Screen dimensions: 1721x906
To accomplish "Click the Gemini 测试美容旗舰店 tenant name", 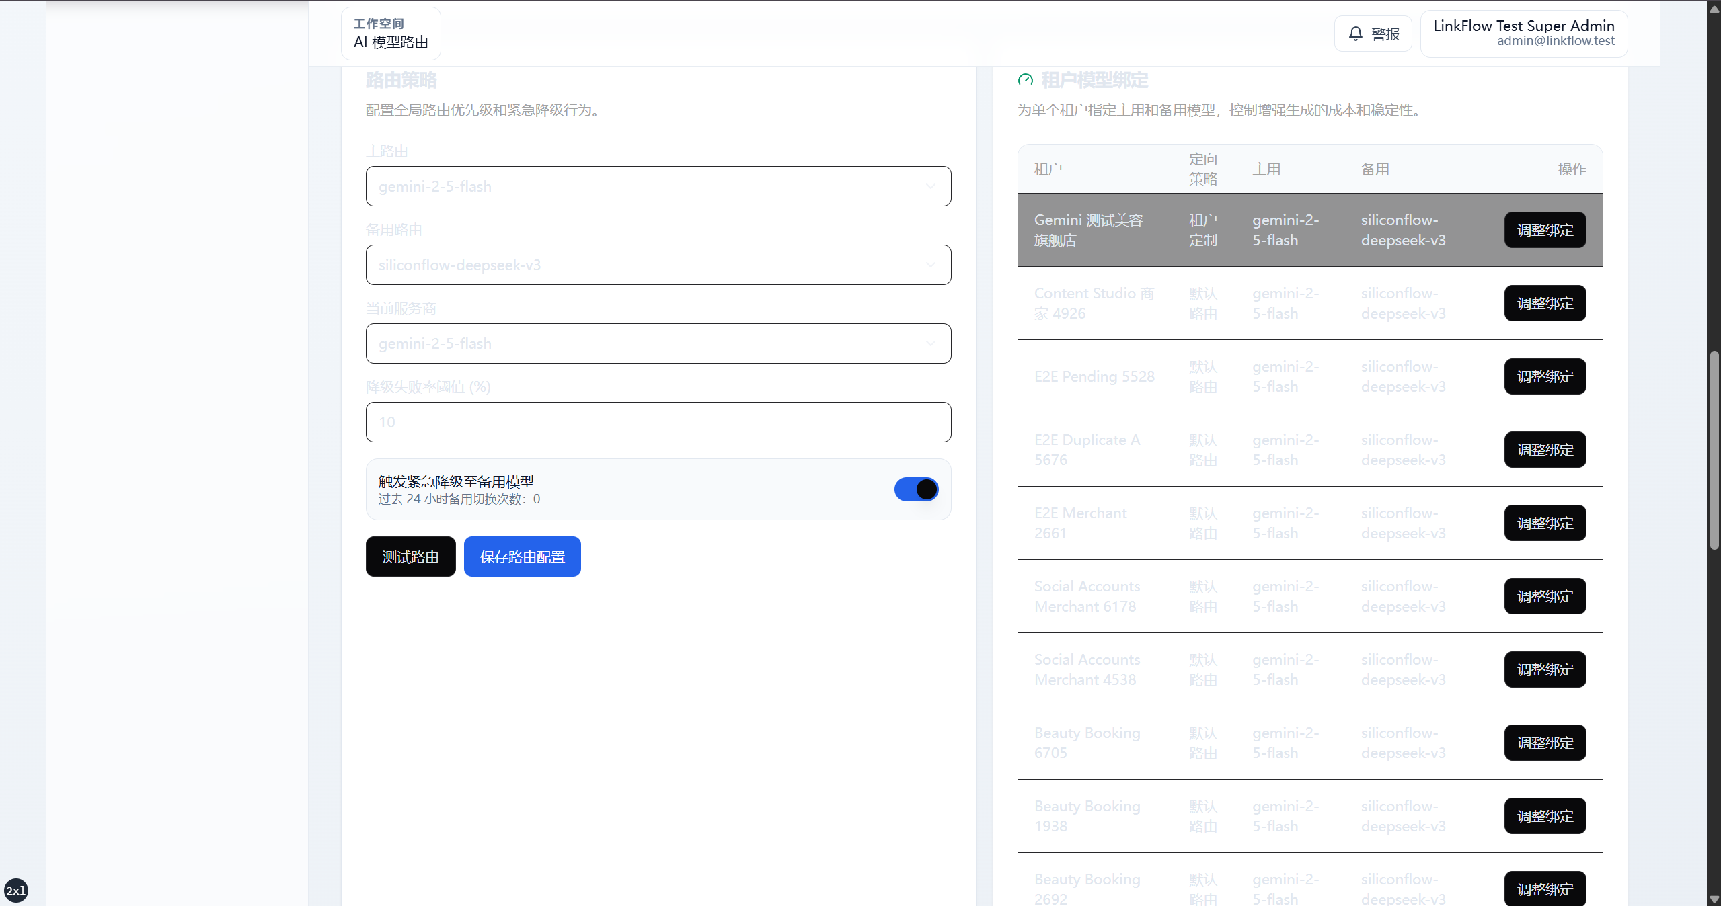I will coord(1089,230).
